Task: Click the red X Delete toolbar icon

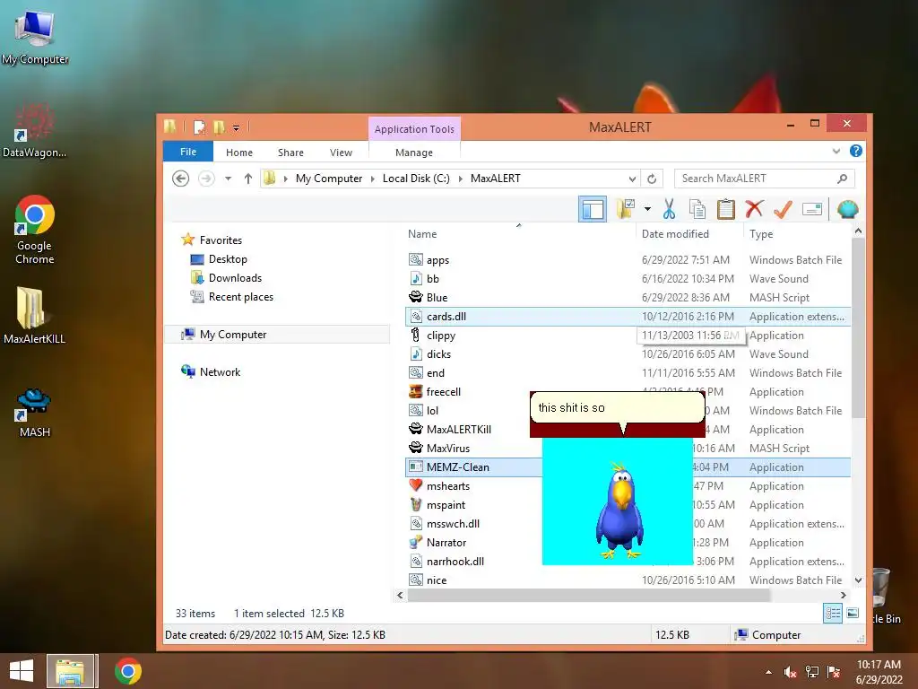Action: [x=754, y=209]
